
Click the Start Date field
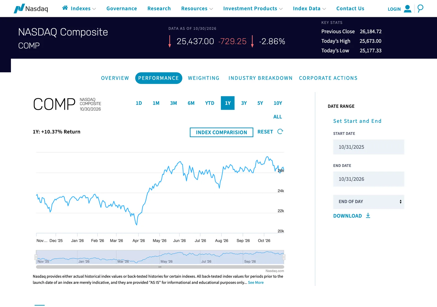[x=368, y=147]
